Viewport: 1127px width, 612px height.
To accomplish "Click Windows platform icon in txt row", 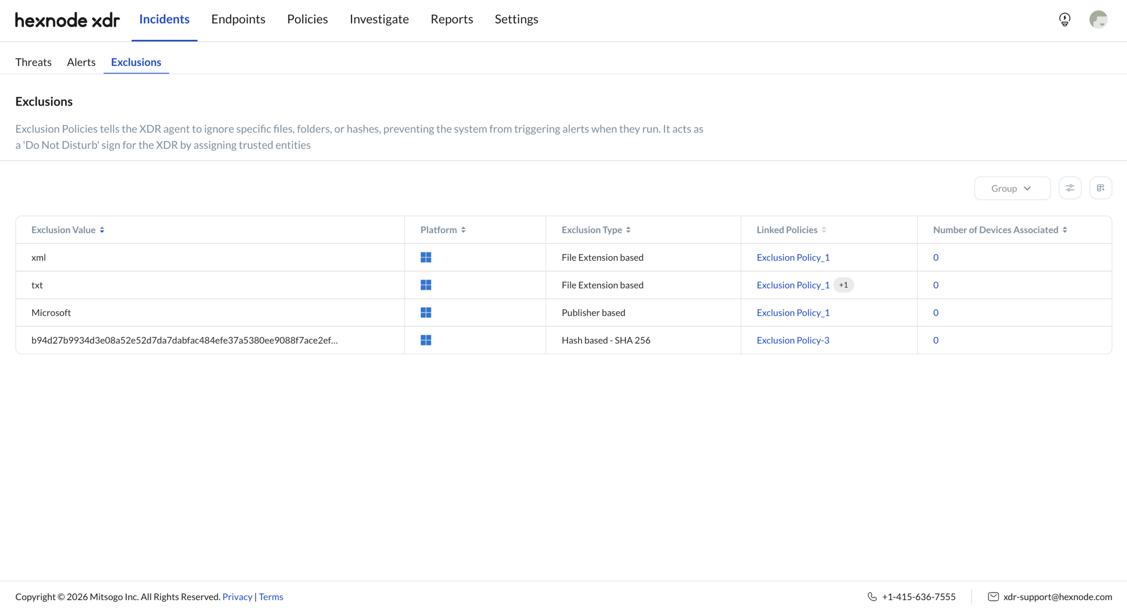I will click(426, 285).
